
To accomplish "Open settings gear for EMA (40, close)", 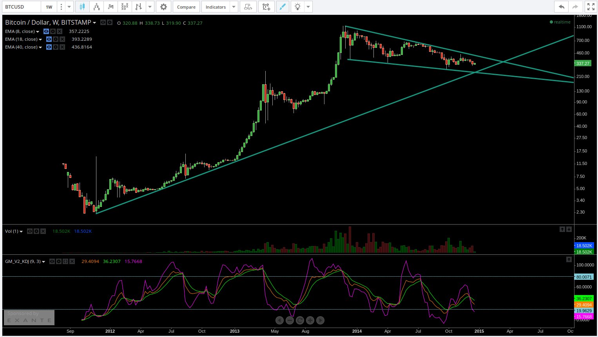I will coord(56,47).
